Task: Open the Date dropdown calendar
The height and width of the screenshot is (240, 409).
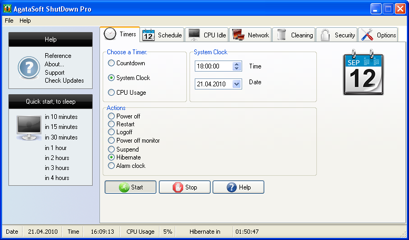Action: [236, 84]
